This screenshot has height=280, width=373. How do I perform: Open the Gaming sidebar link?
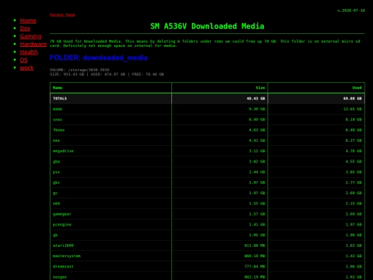30,36
